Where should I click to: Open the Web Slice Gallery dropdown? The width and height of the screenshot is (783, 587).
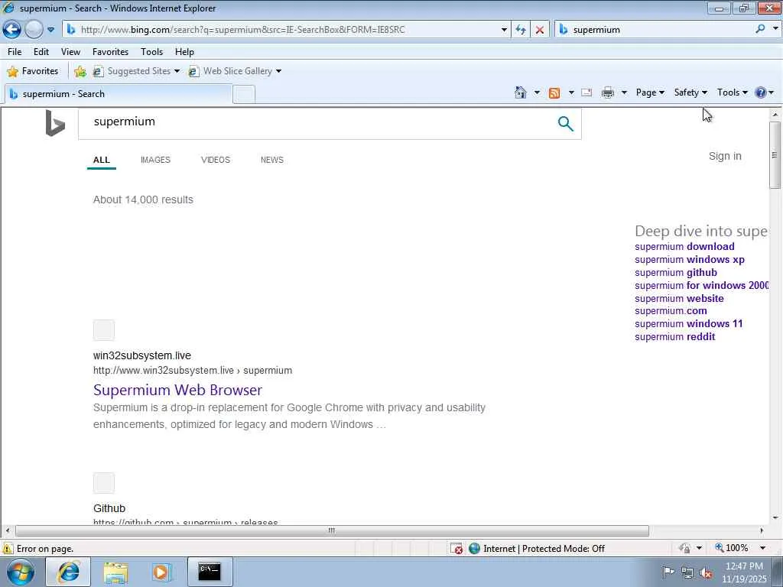click(235, 71)
